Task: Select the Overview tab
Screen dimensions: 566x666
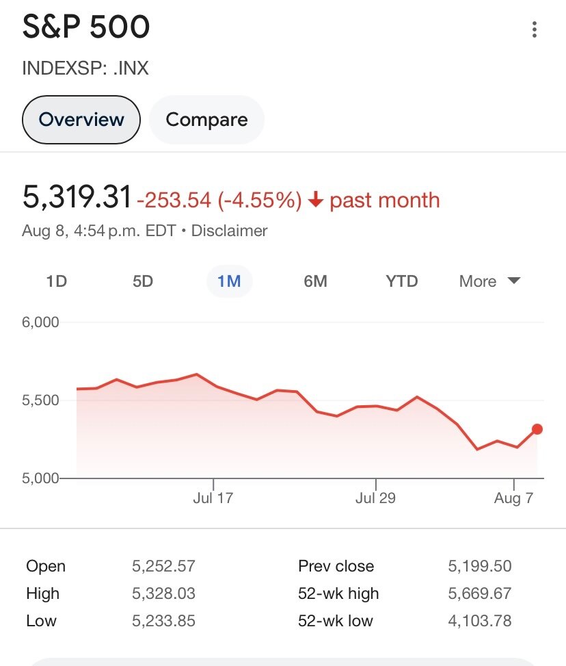Action: pos(81,120)
